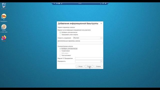
Task: Minimize the remote session from connection bar
Action: point(100,3)
